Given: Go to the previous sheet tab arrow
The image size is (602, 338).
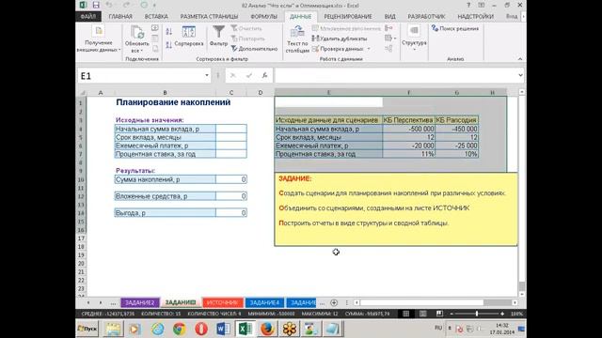Looking at the screenshot, I should [x=88, y=302].
